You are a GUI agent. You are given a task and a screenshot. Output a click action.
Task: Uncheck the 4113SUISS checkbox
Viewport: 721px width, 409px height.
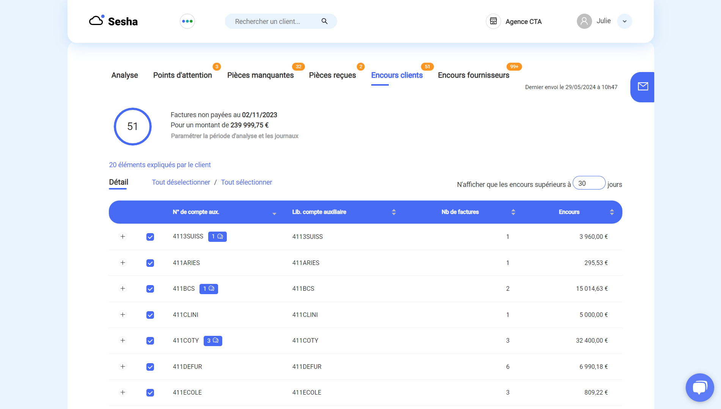click(x=150, y=237)
